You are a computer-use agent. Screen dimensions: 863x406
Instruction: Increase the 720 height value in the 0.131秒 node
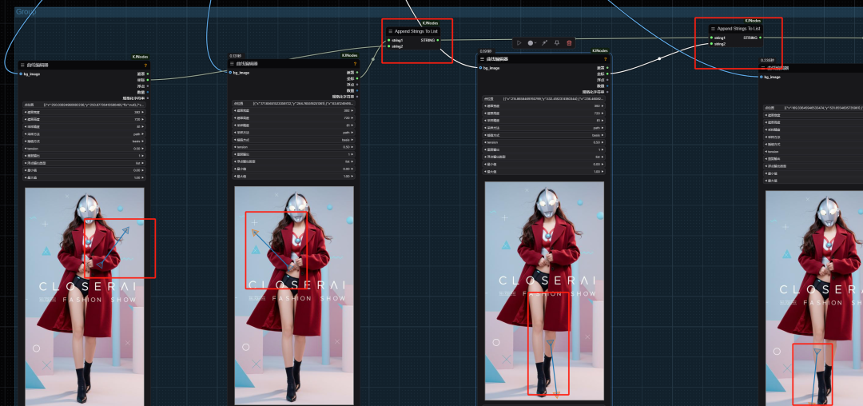353,117
